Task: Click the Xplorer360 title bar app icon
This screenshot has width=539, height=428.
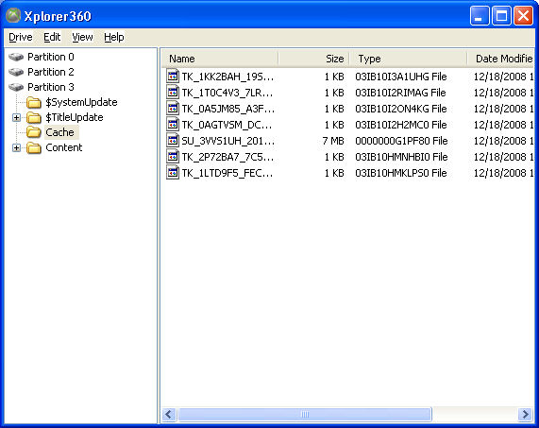Action: tap(13, 16)
